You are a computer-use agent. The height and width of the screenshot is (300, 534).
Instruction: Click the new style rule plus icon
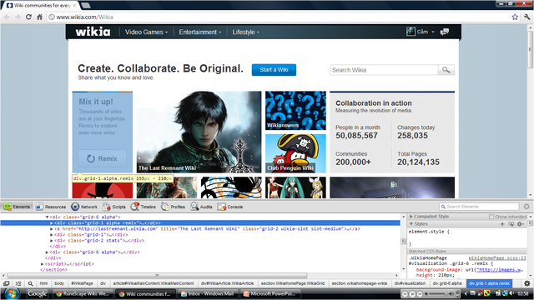pyautogui.click(x=502, y=224)
